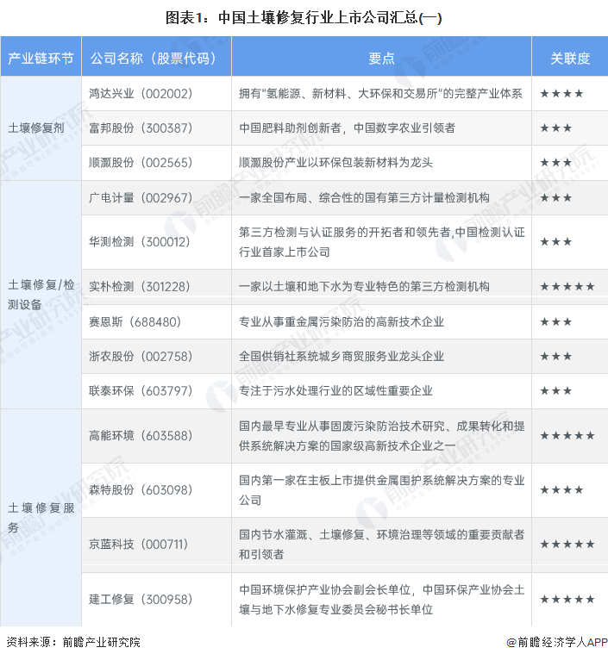
Task: Click description 顺灏股份产业以环保包装新材料为龙头
Action: (x=335, y=163)
